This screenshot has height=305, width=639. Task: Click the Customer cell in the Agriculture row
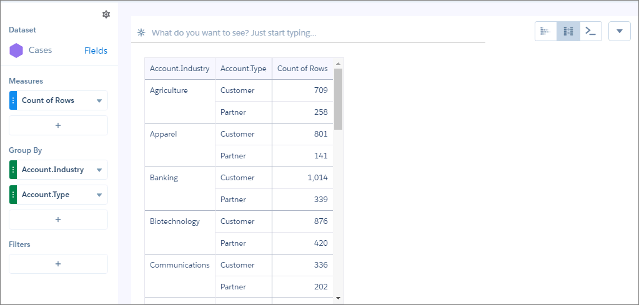coord(243,90)
